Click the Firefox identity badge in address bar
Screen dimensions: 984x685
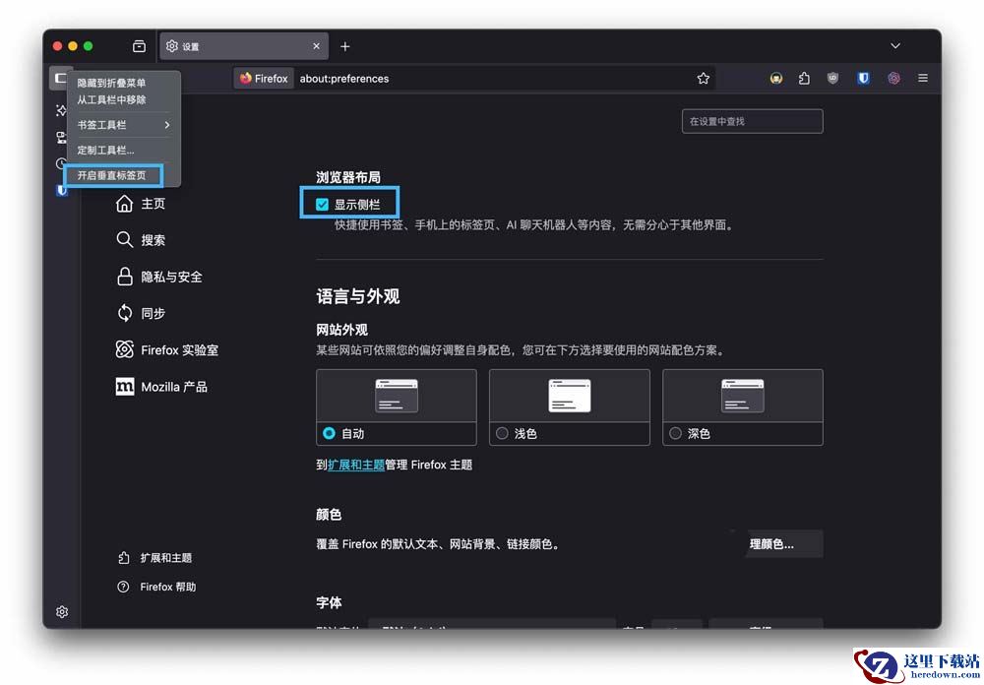(x=264, y=79)
